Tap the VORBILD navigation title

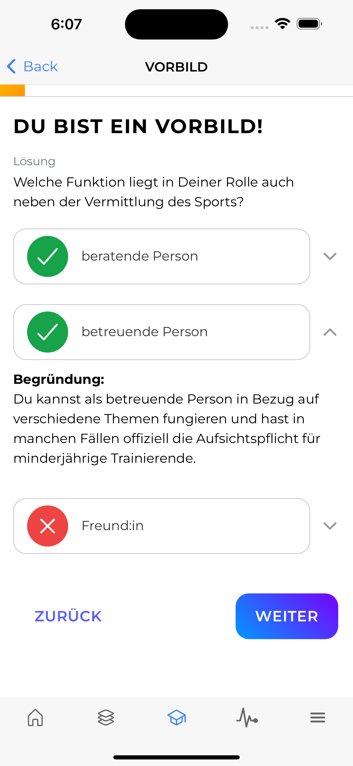176,67
